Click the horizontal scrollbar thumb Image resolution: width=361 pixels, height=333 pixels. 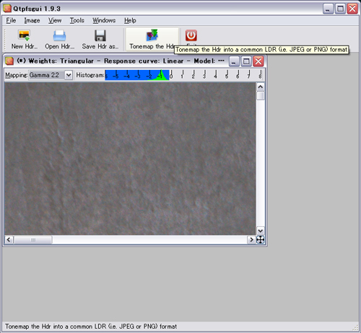click(33, 240)
